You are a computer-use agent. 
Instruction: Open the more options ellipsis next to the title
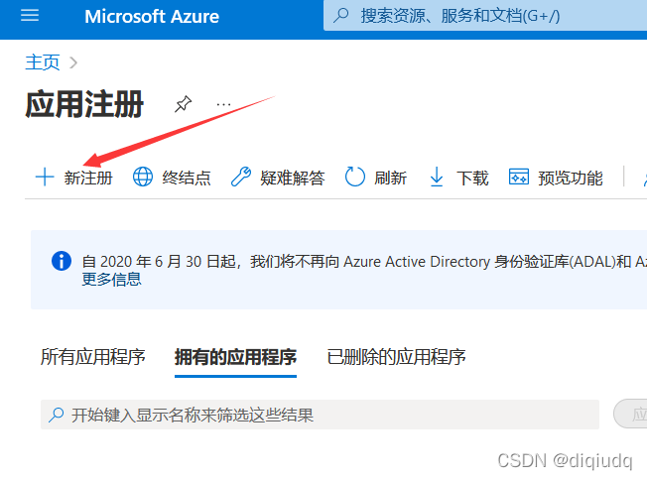[x=223, y=104]
